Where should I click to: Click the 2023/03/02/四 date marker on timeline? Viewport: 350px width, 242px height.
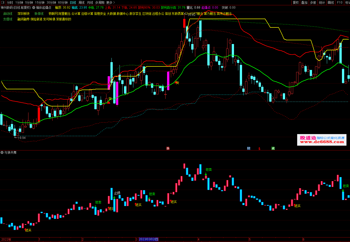click(148, 239)
